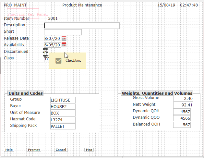Click the Balanced QOH label
The width and height of the screenshot is (204, 158).
[x=146, y=124]
